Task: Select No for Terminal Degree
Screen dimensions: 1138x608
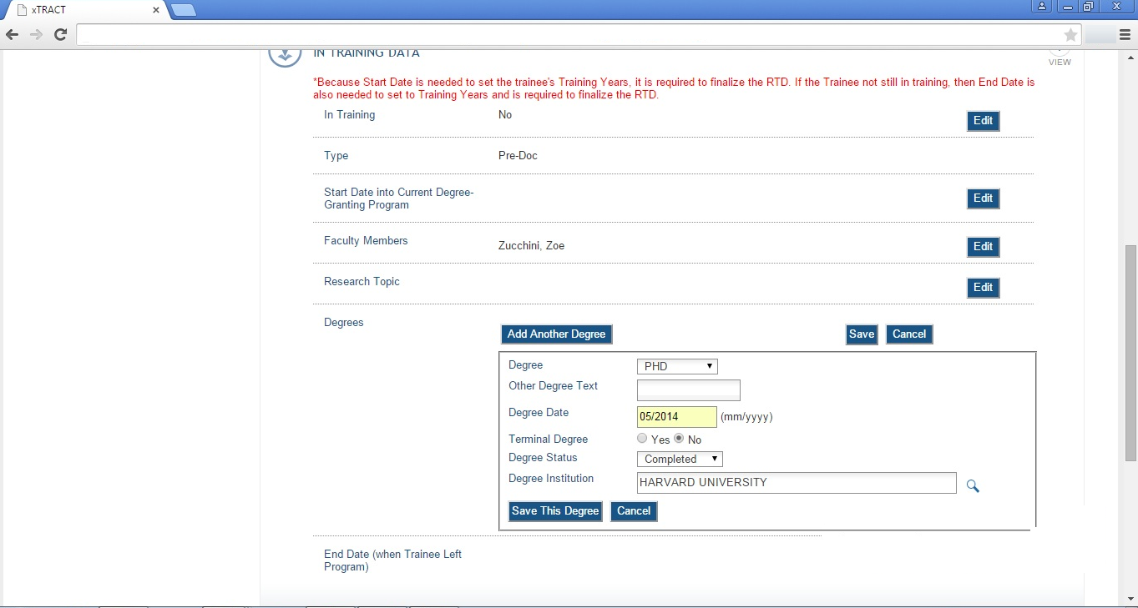Action: click(679, 439)
